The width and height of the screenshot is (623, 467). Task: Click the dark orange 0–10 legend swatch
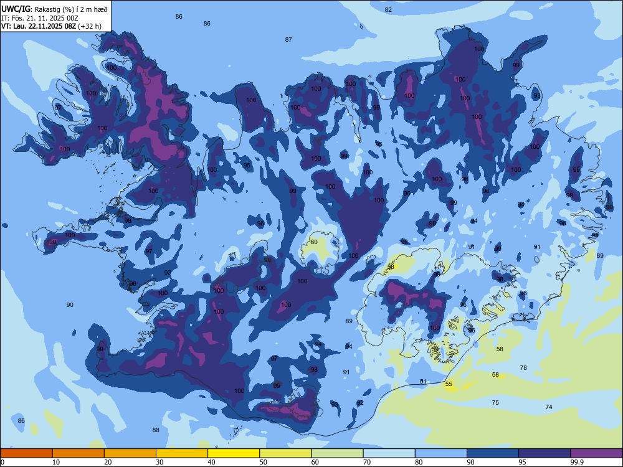tap(26, 453)
